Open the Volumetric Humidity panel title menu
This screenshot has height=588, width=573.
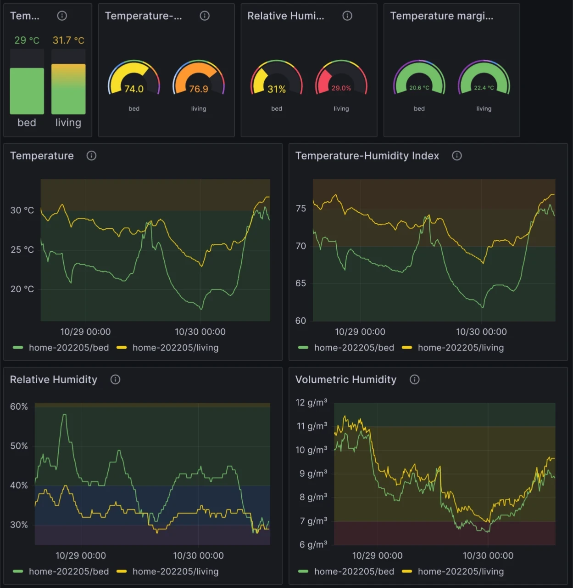coord(346,379)
